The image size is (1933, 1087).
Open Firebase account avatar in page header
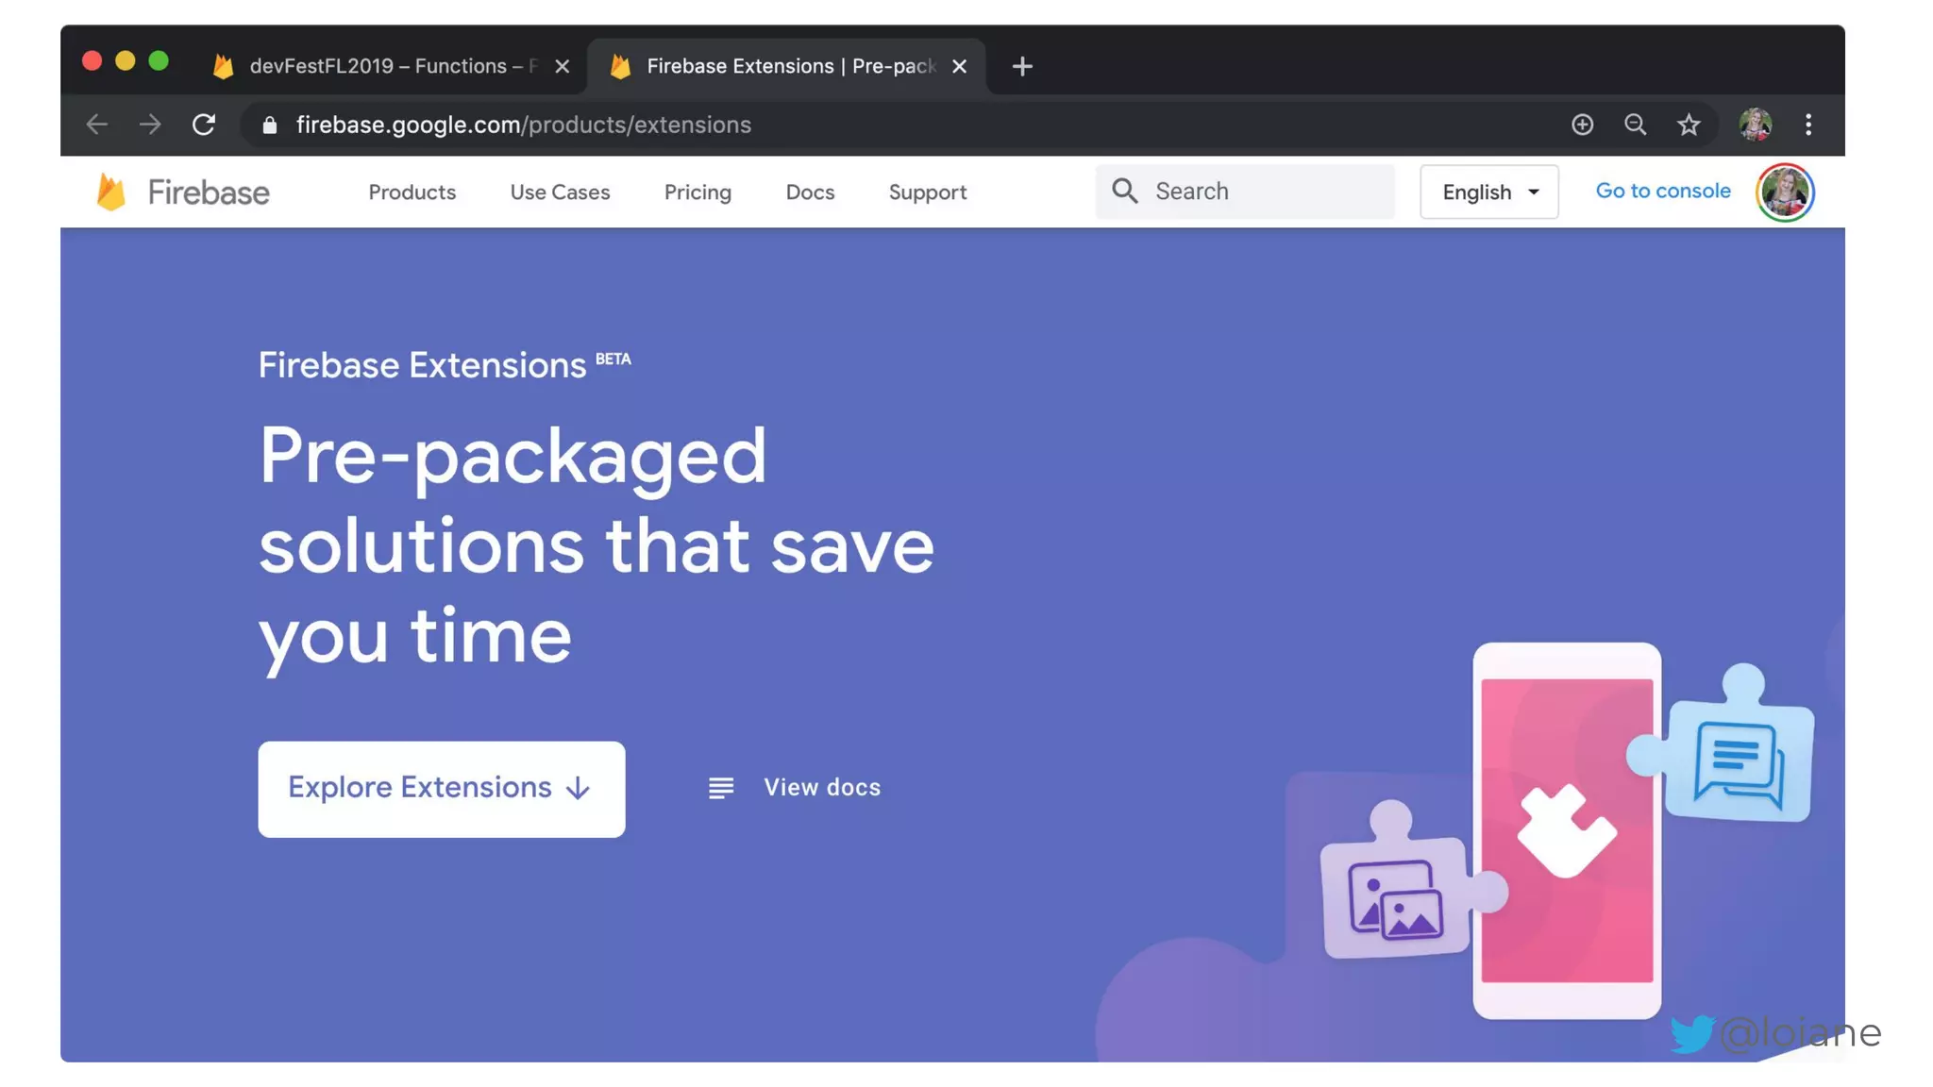pos(1785,192)
